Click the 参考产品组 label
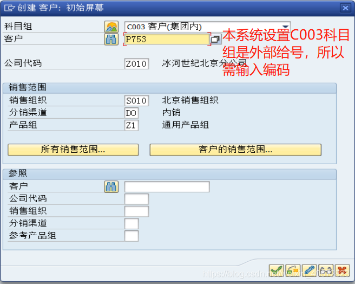Image resolution: width=355 pixels, height=284 pixels. click(x=32, y=235)
